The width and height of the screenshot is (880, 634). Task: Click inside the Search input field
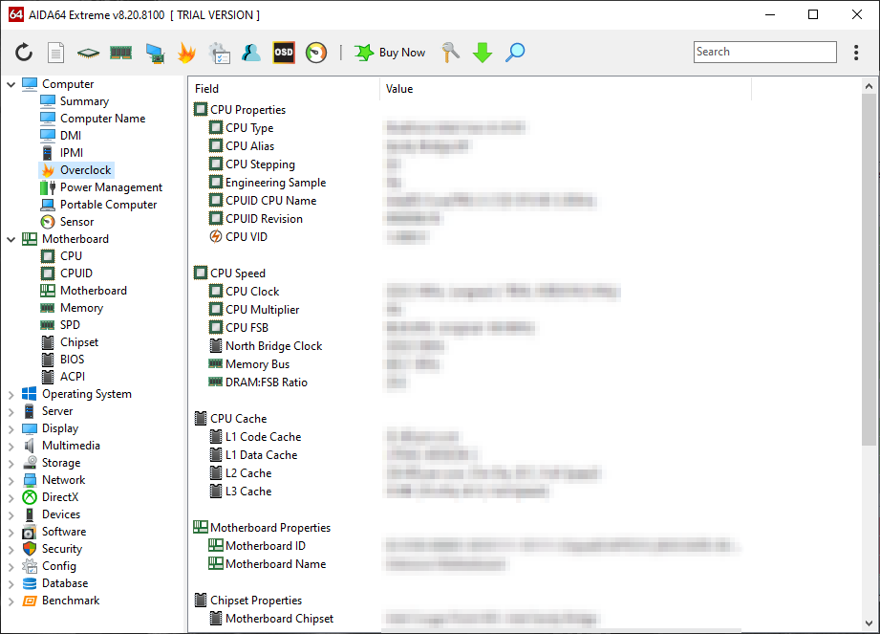[x=763, y=53]
